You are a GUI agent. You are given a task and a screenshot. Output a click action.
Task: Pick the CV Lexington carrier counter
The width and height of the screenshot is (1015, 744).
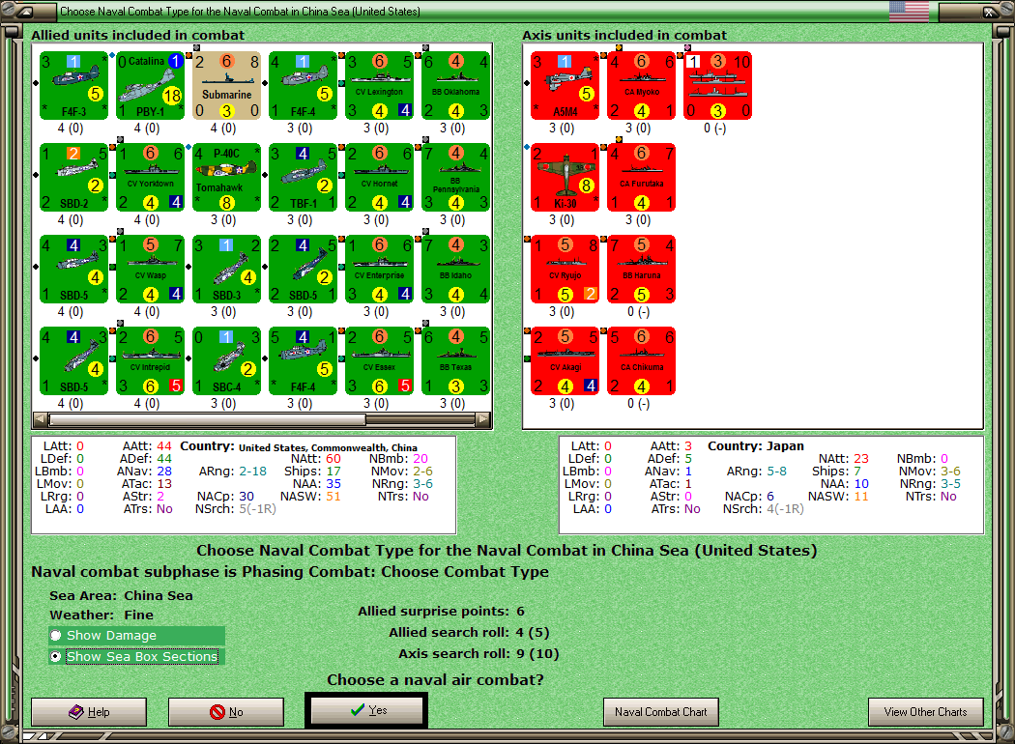379,86
